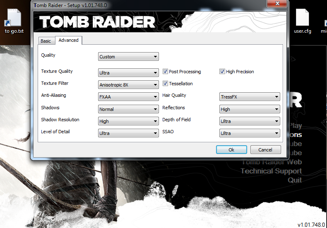Open the Shadow Resolution dropdown
This screenshot has height=228, width=327.
128,121
